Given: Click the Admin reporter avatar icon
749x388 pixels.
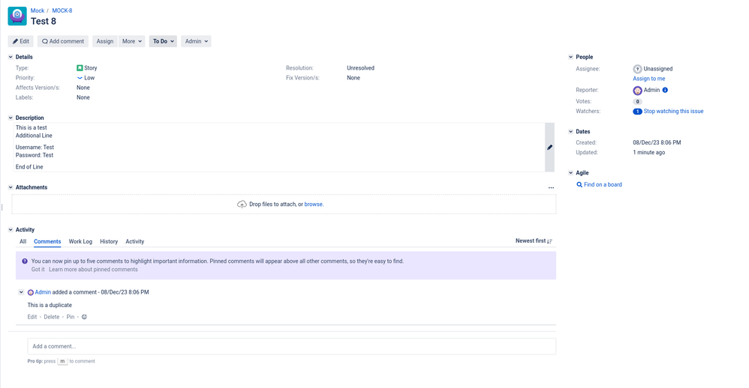Looking at the screenshot, I should coord(637,91).
